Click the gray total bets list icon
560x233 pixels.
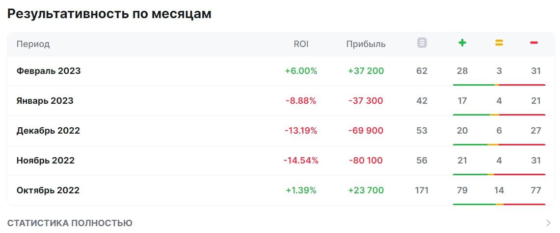(x=422, y=43)
